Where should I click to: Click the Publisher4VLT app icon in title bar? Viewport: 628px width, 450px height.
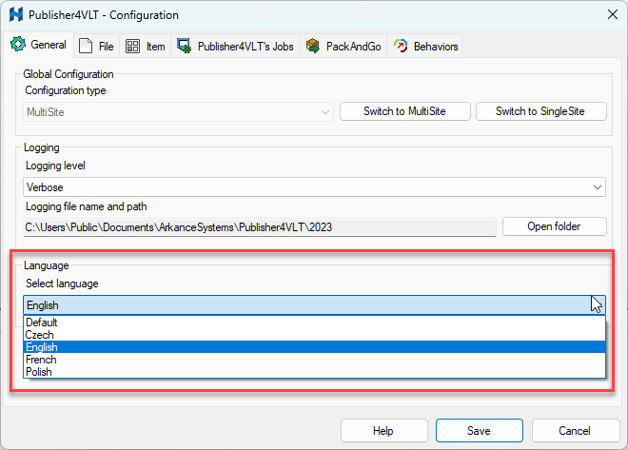(x=16, y=15)
